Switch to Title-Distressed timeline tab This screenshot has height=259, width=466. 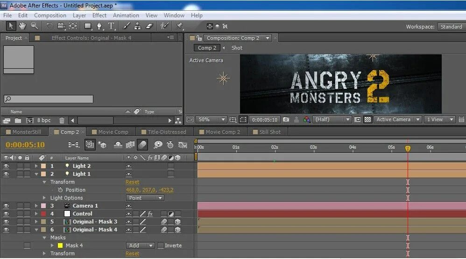click(x=164, y=132)
